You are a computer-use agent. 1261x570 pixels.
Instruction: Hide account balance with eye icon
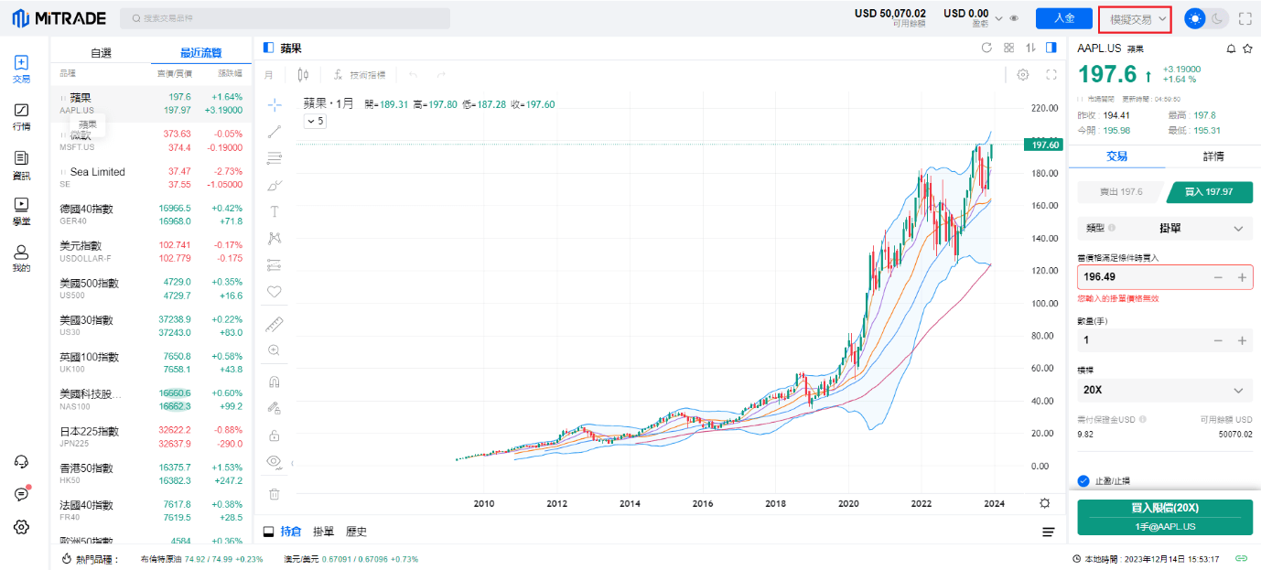tap(1014, 18)
